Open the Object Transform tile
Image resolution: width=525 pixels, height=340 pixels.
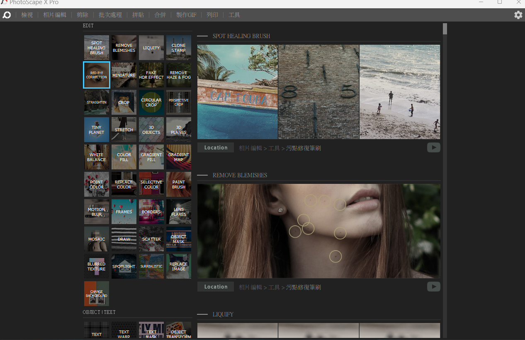pyautogui.click(x=179, y=330)
